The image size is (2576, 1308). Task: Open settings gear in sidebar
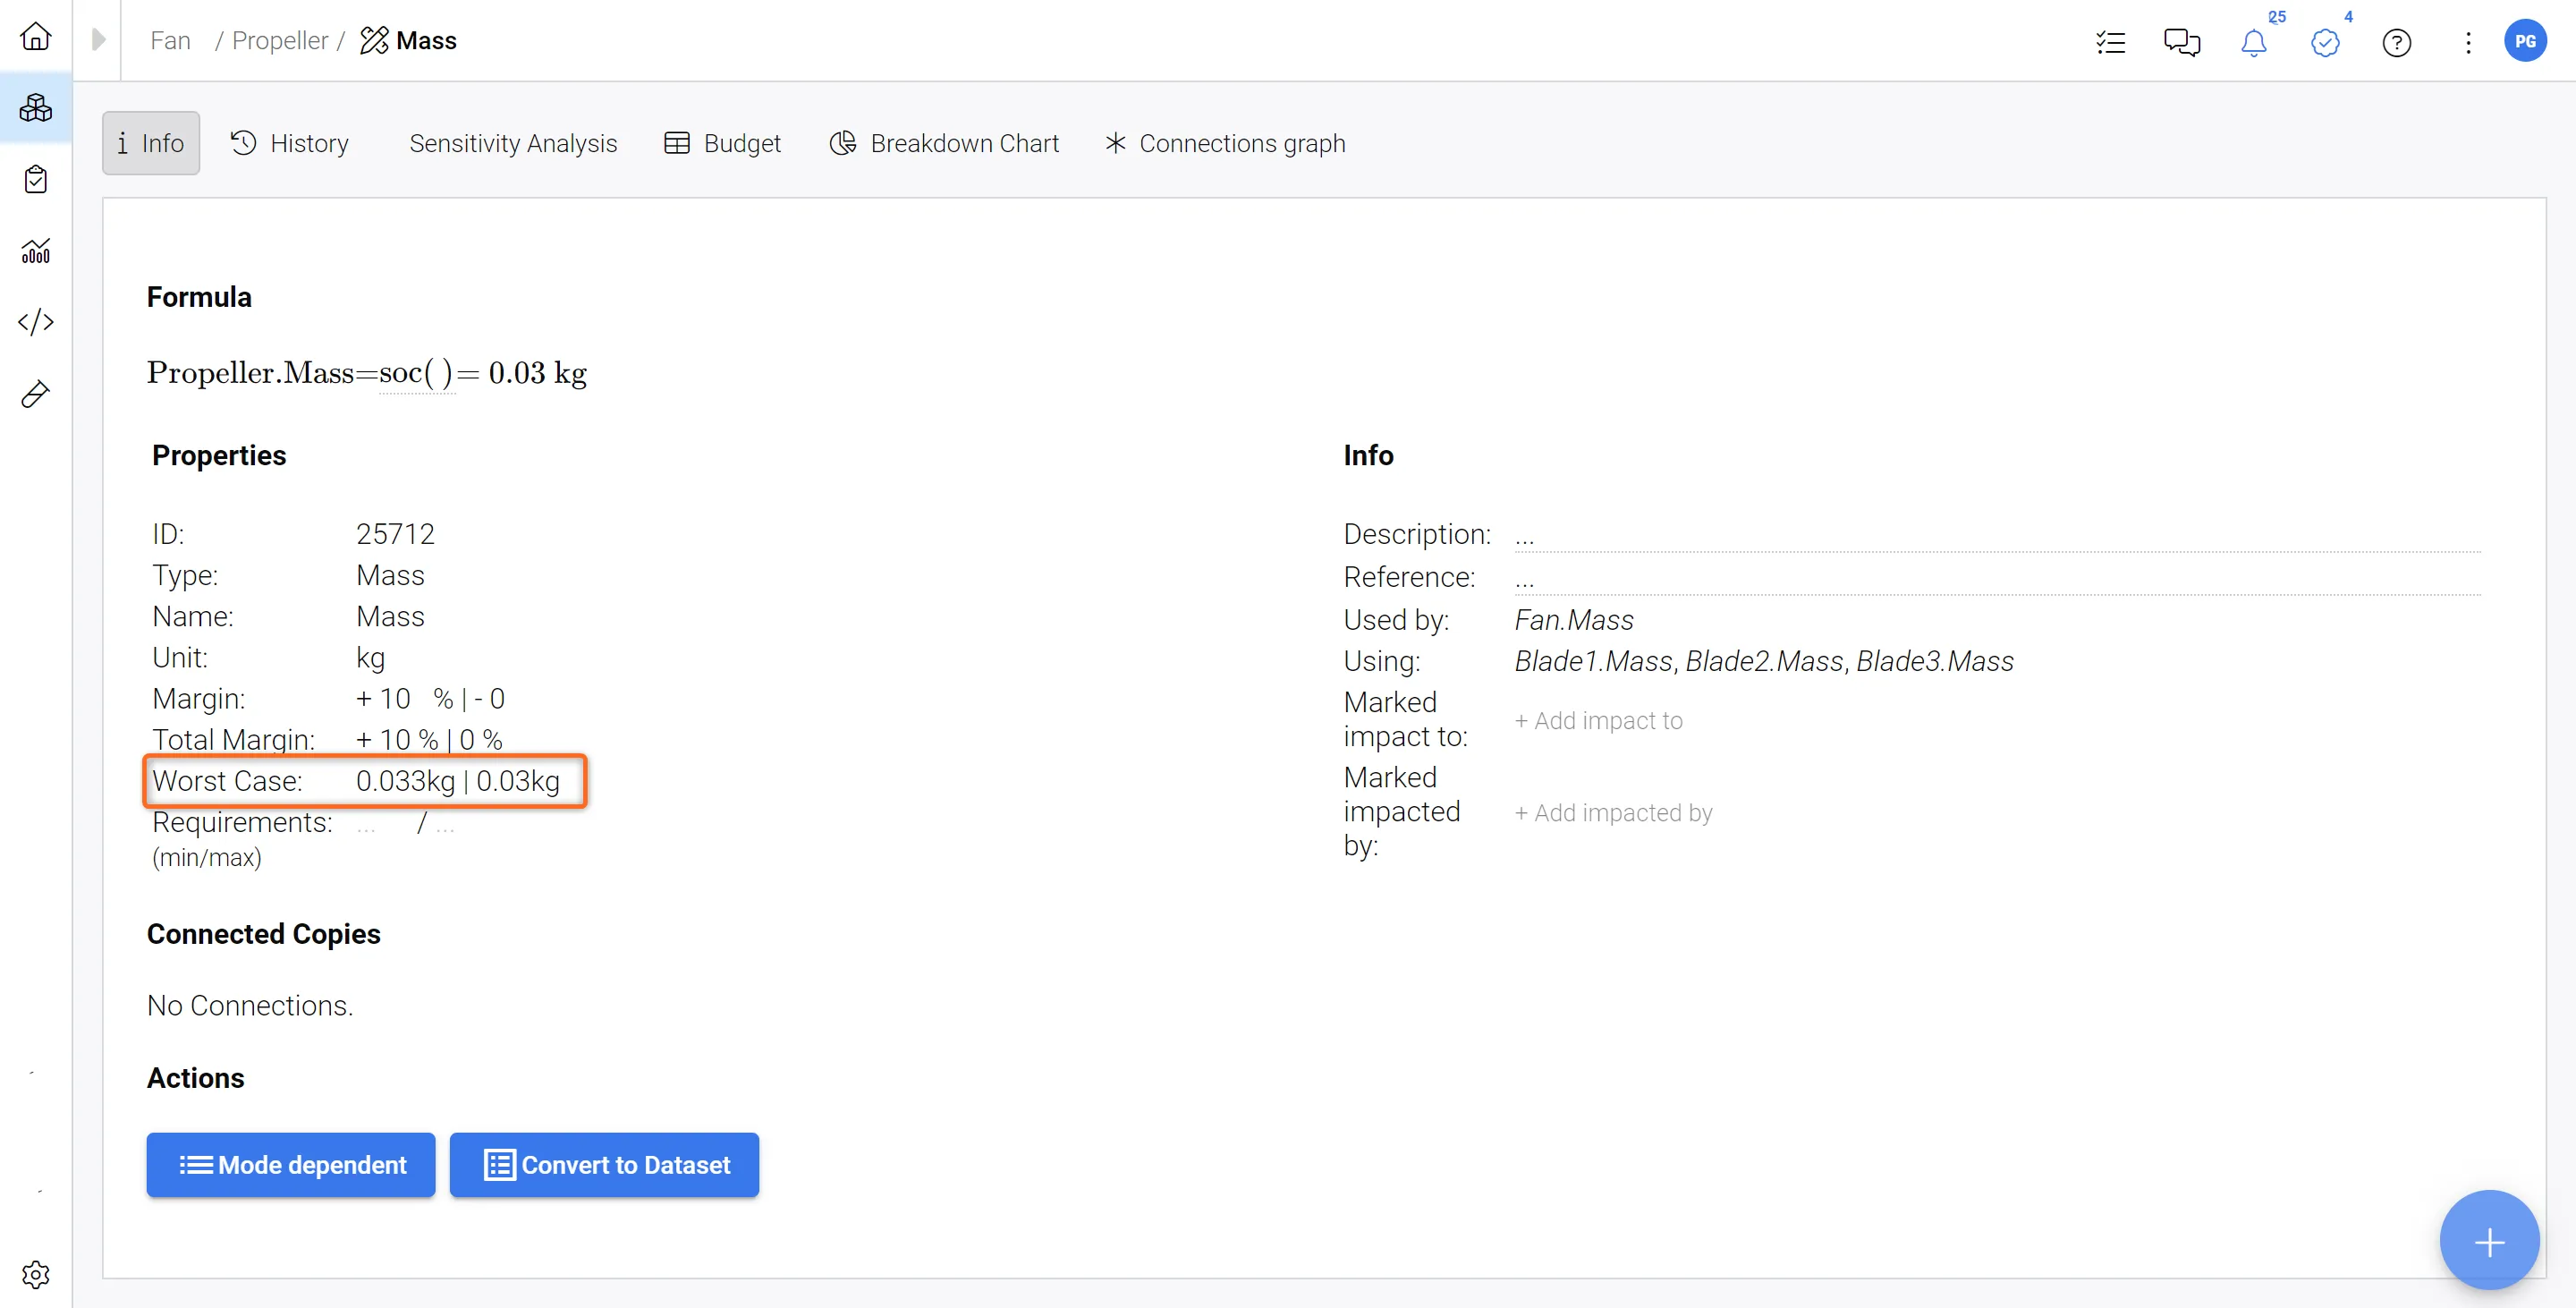pos(36,1274)
